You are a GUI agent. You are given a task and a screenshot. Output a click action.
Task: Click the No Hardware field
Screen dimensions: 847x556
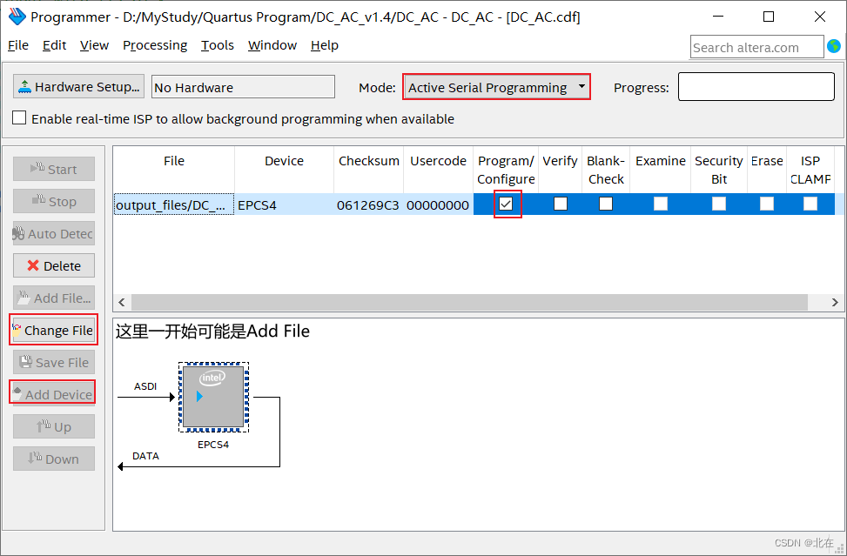pos(243,87)
